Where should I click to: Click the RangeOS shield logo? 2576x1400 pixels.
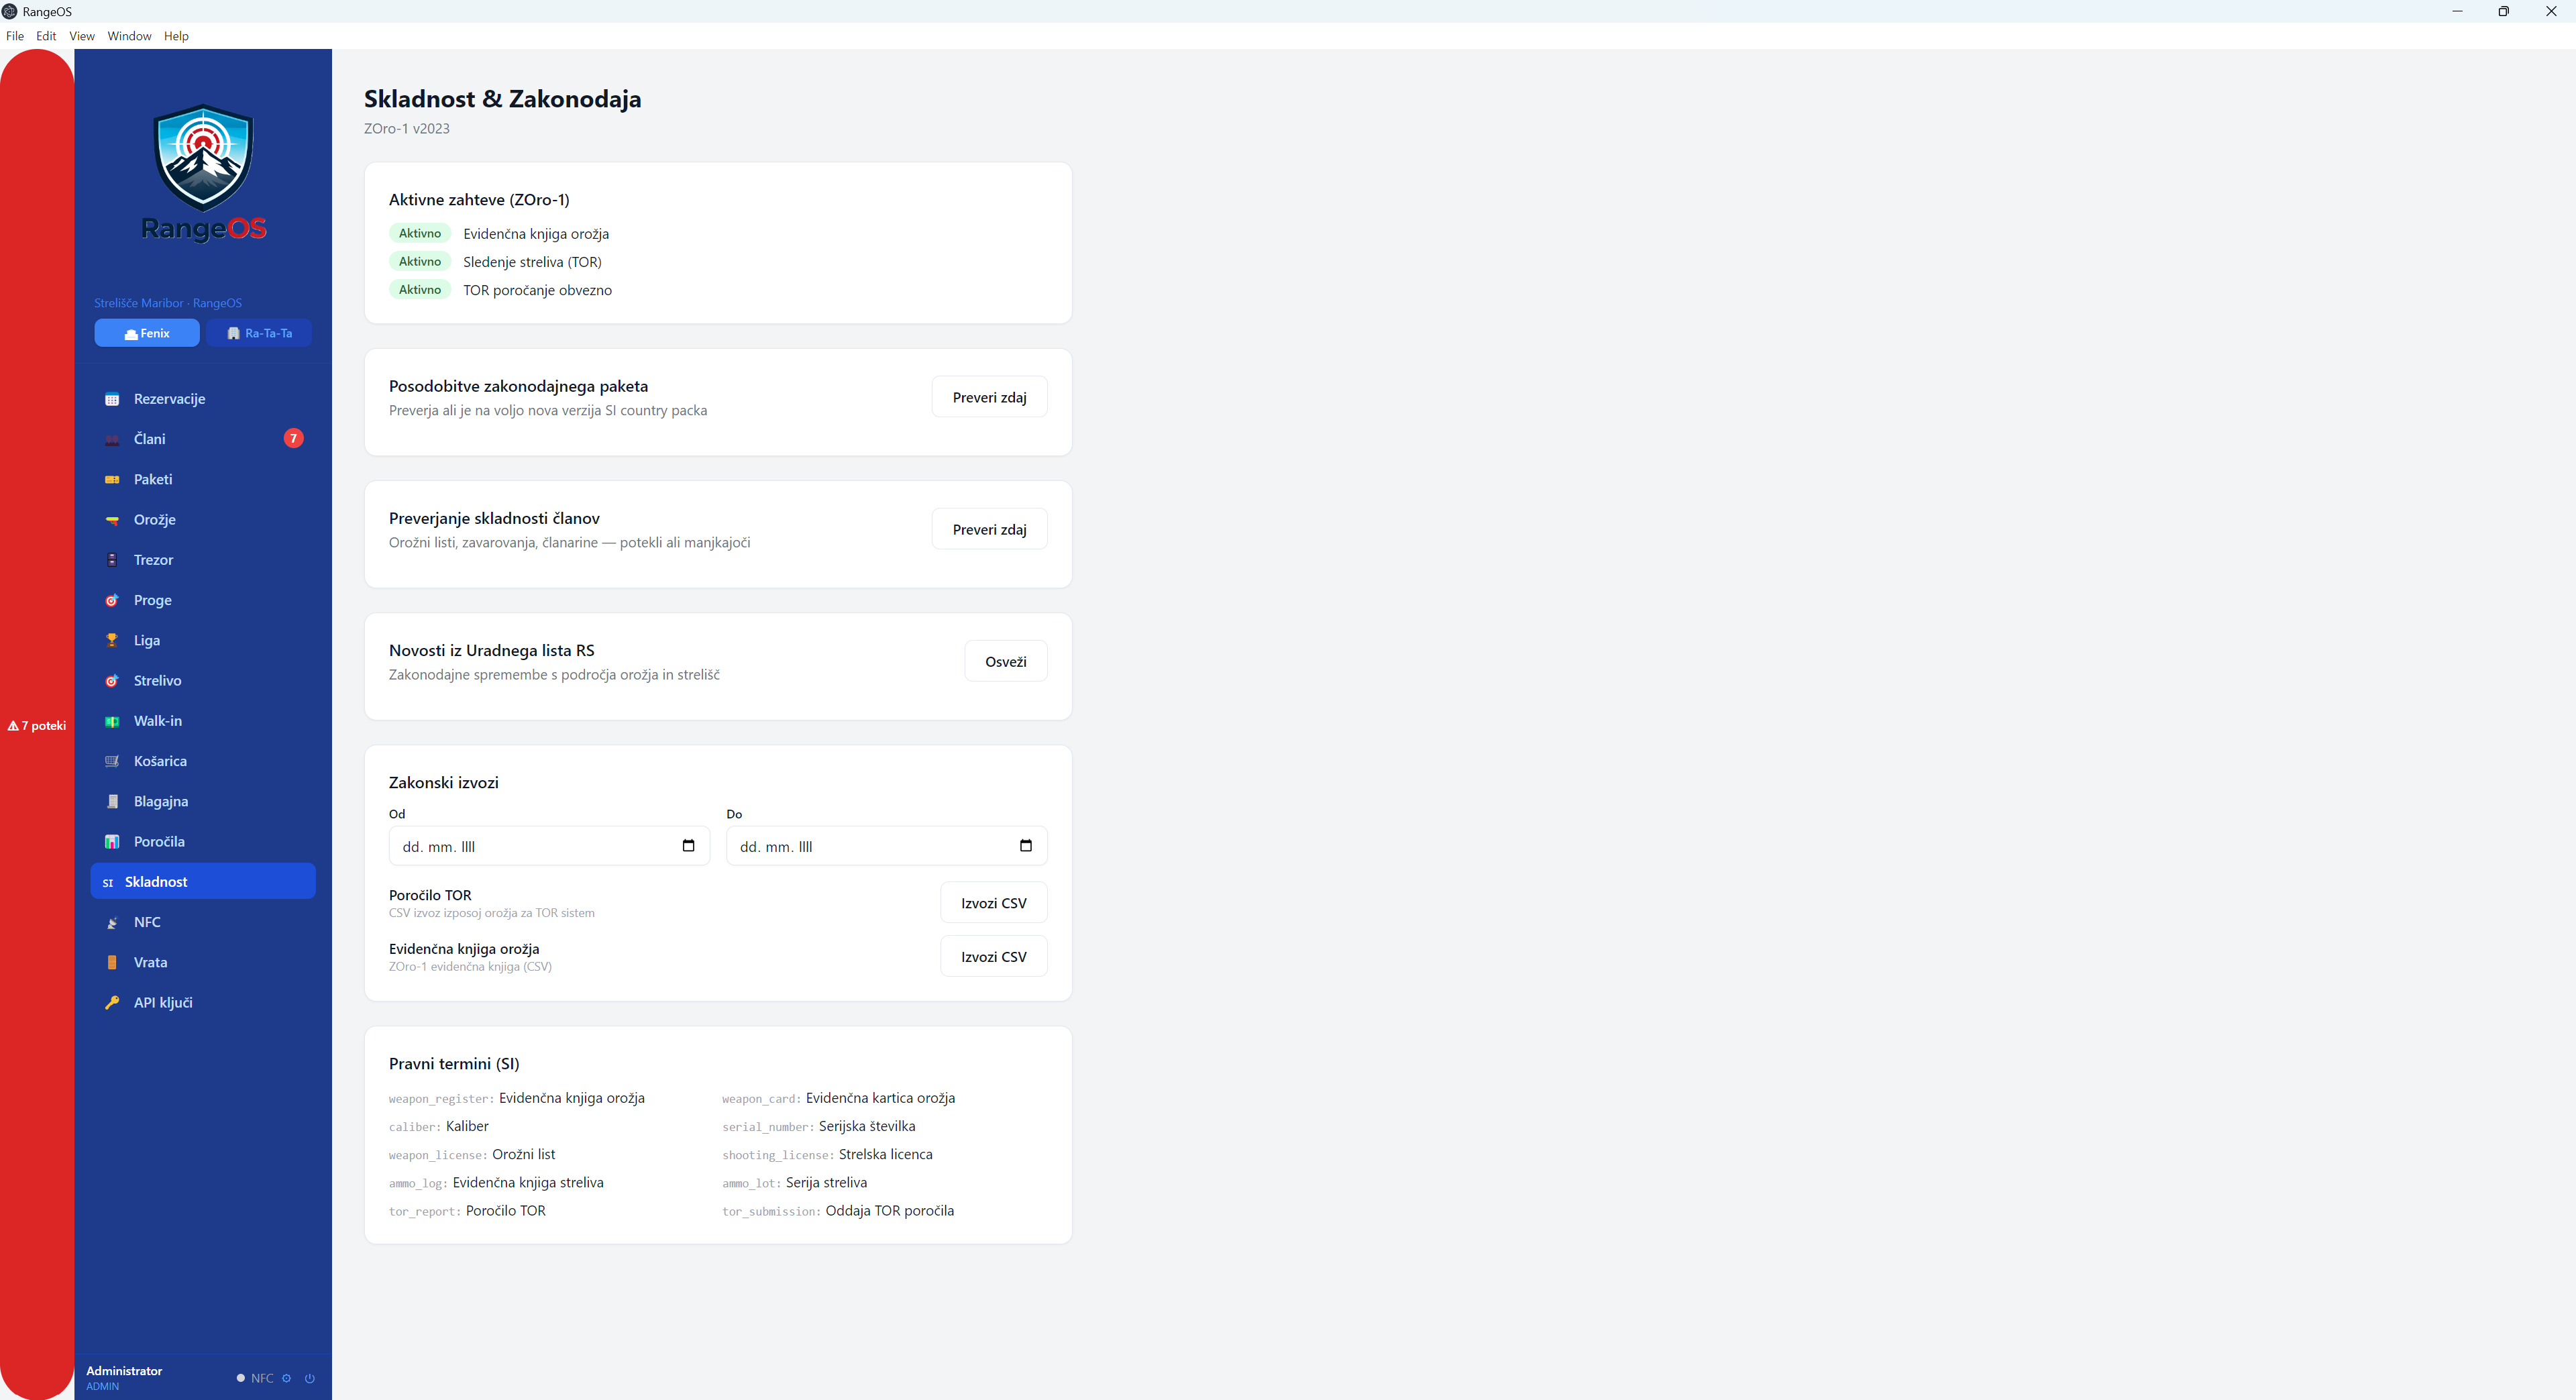[x=203, y=158]
